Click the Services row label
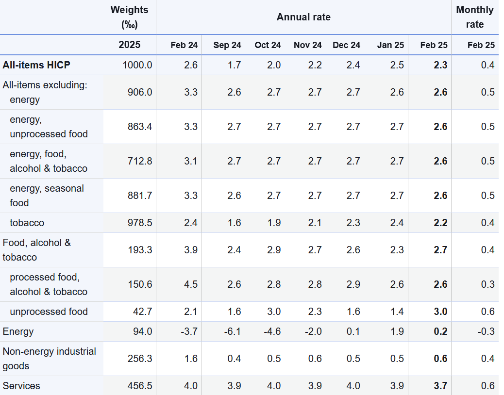This screenshot has height=395, width=504. coord(21,386)
